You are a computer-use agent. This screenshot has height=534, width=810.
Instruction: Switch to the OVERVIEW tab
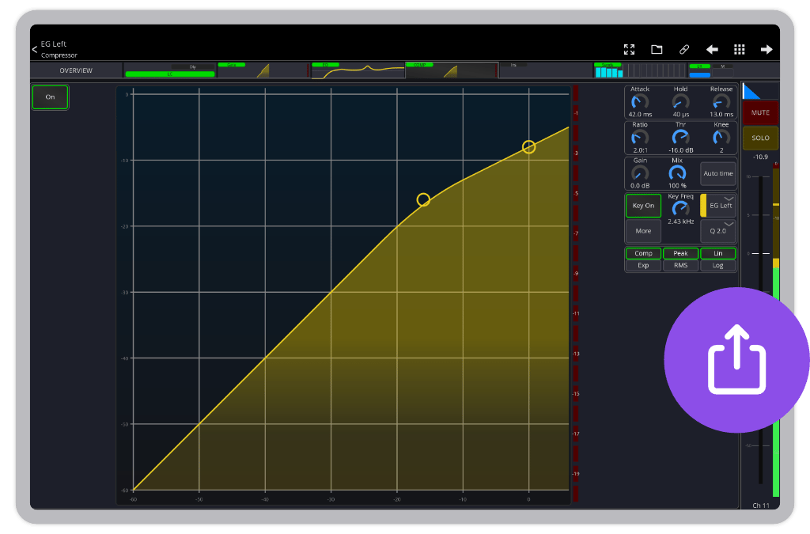(76, 70)
